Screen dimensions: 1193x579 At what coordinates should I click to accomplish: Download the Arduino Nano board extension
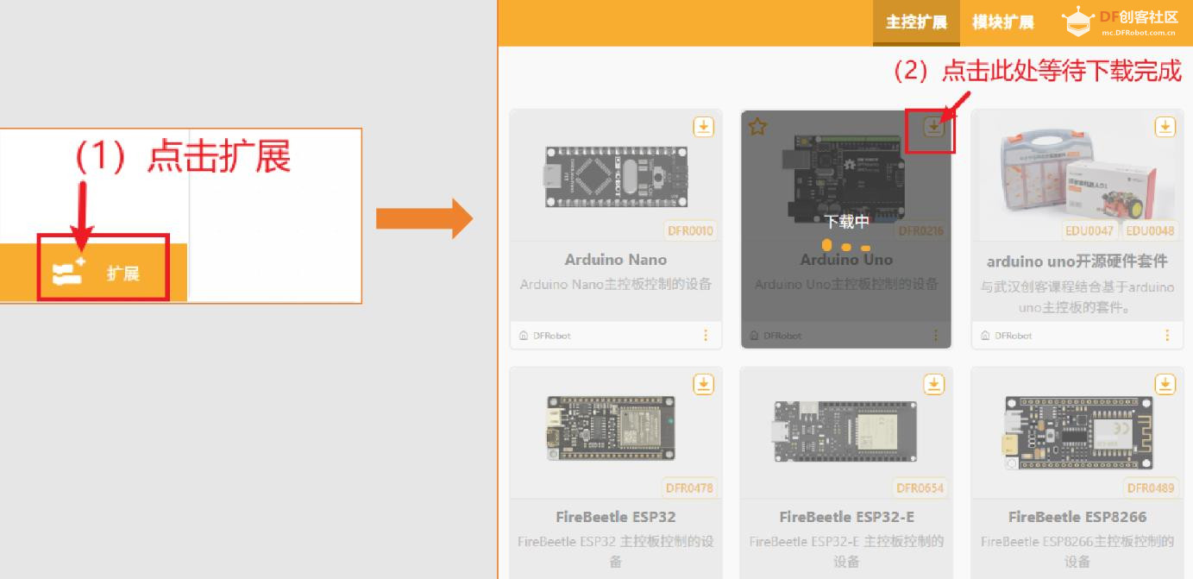704,127
